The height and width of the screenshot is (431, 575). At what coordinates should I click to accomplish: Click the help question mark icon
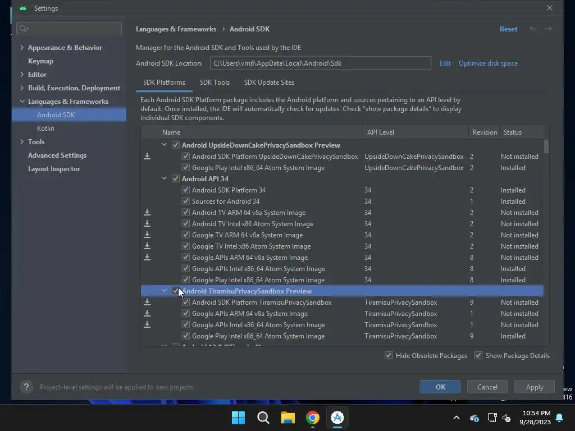26,387
